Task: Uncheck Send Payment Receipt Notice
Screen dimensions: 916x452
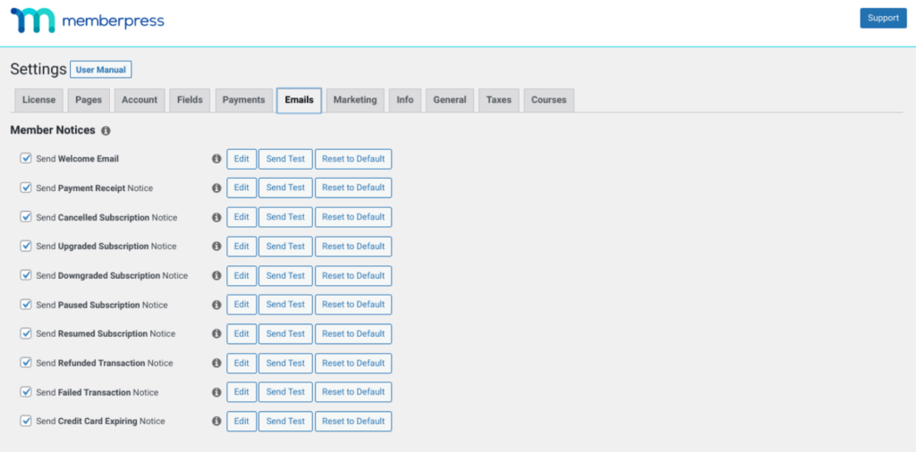Action: (26, 188)
